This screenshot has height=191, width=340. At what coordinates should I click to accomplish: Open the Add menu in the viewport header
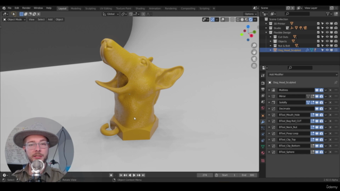pos(50,20)
